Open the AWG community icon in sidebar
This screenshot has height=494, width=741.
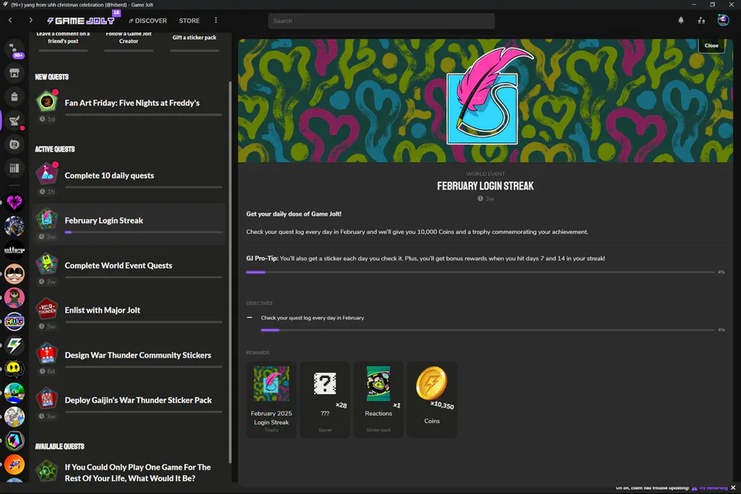point(14,321)
